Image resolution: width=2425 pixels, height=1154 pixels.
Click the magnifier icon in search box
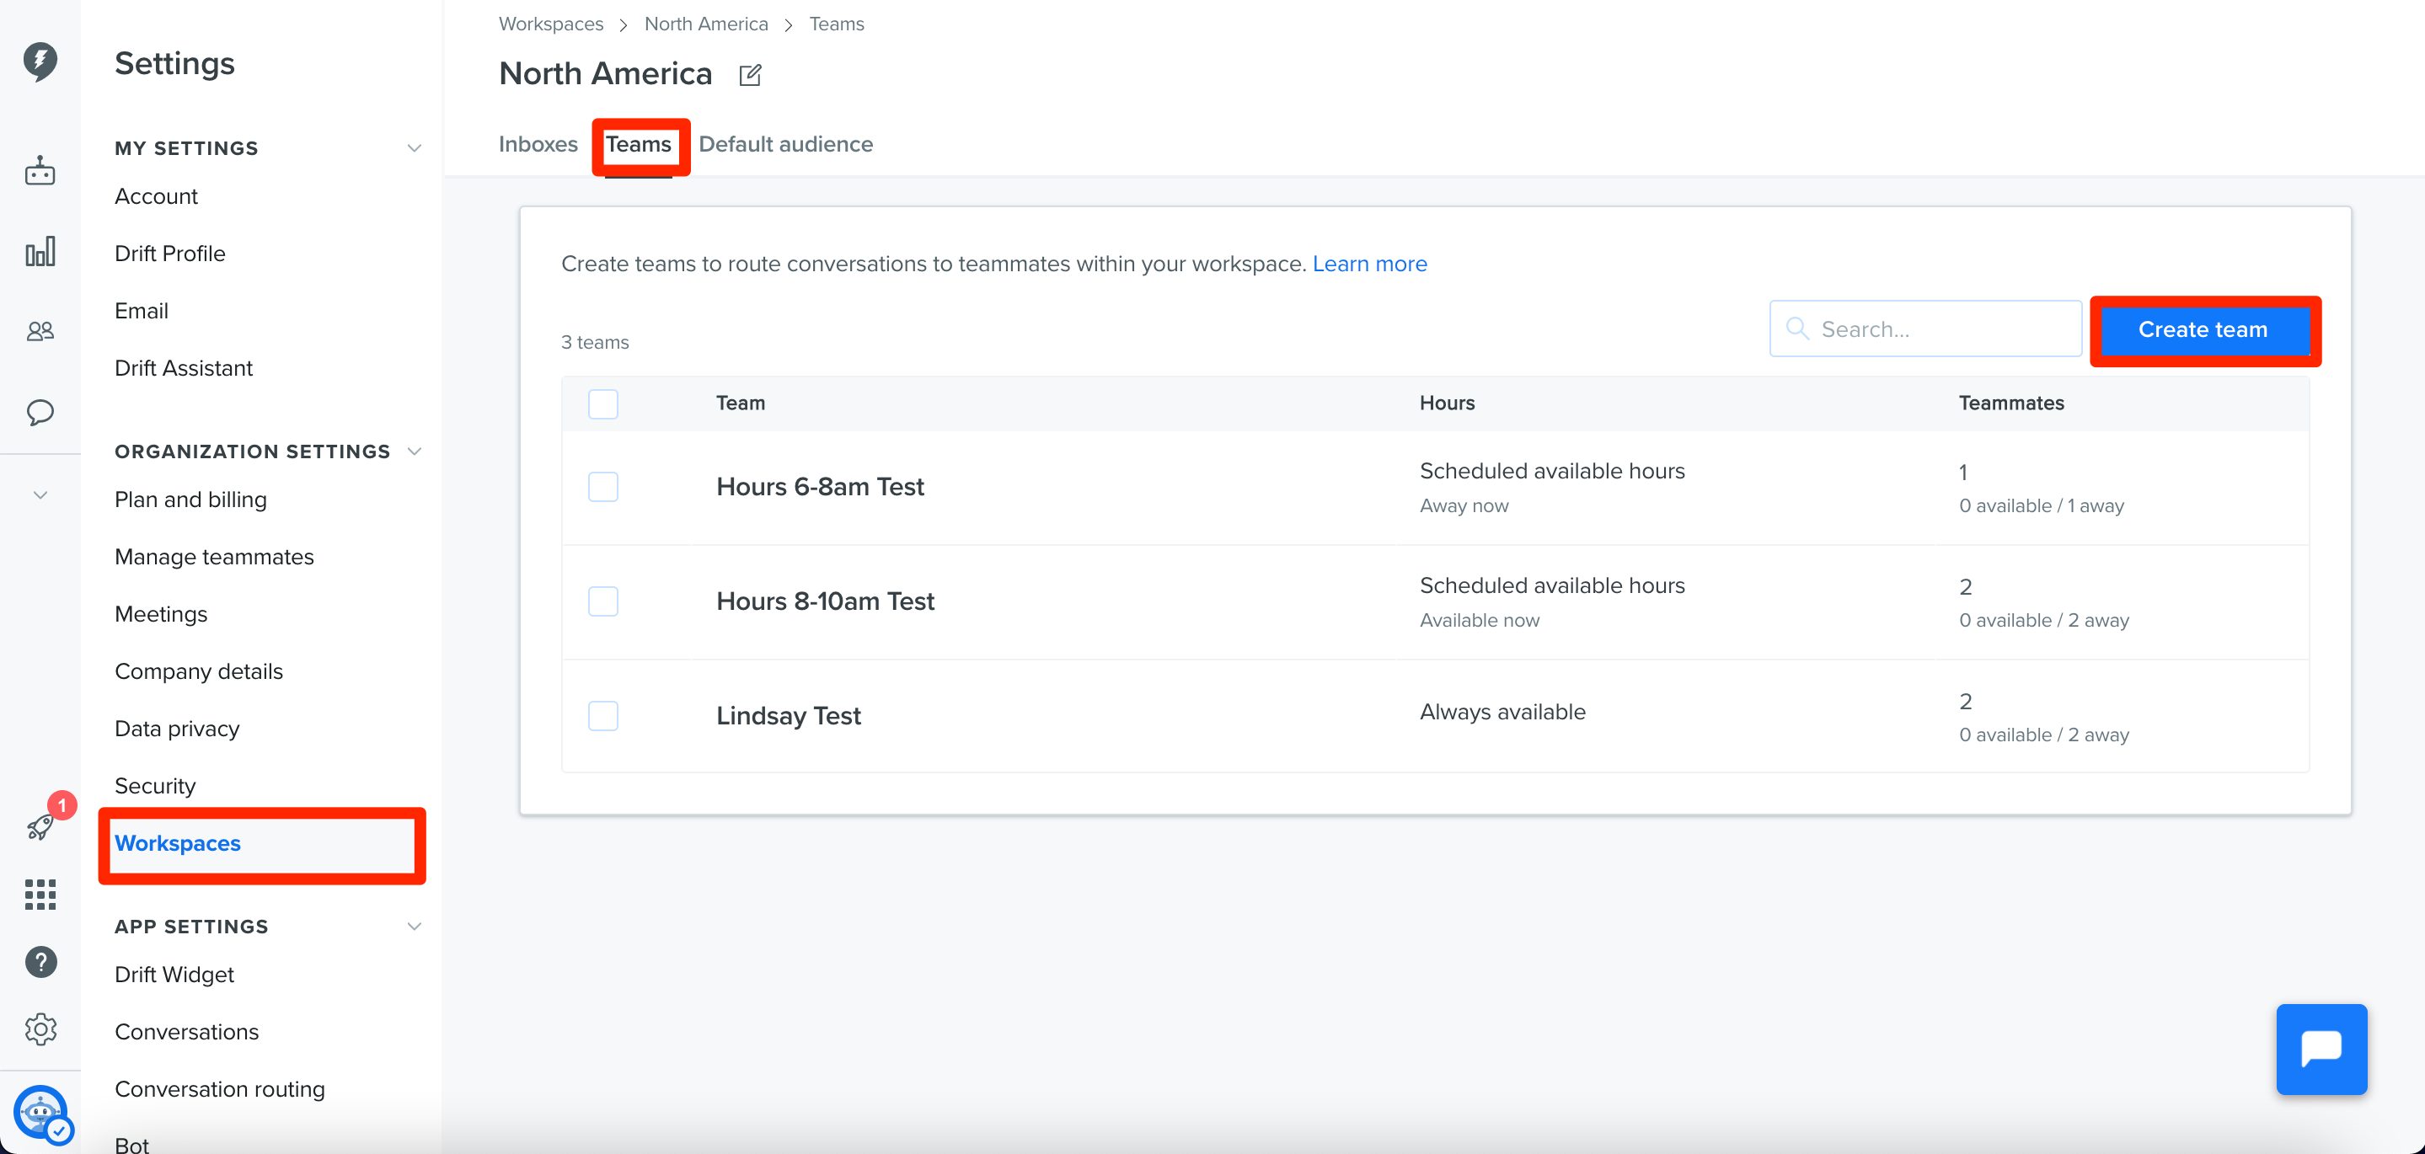pos(1797,329)
